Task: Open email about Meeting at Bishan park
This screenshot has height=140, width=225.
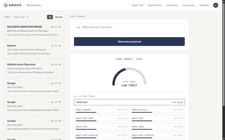Action: point(34,31)
